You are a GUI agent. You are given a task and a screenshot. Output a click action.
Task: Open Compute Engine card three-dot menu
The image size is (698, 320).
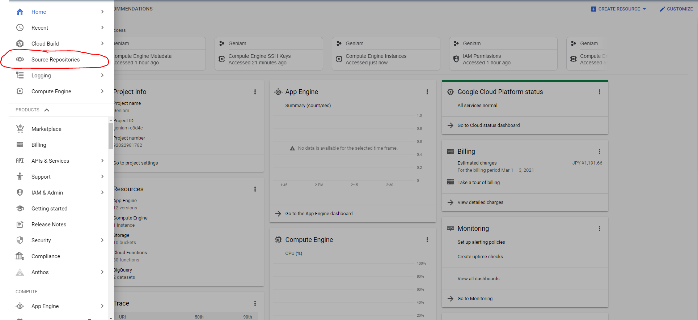coord(427,240)
